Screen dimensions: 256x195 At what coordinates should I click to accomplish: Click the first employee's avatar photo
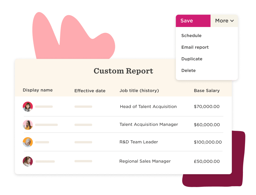point(28,106)
